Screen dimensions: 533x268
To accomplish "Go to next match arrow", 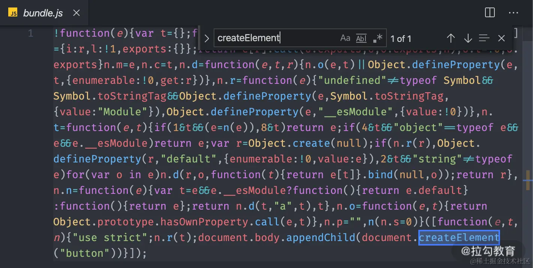I will pyautogui.click(x=468, y=38).
